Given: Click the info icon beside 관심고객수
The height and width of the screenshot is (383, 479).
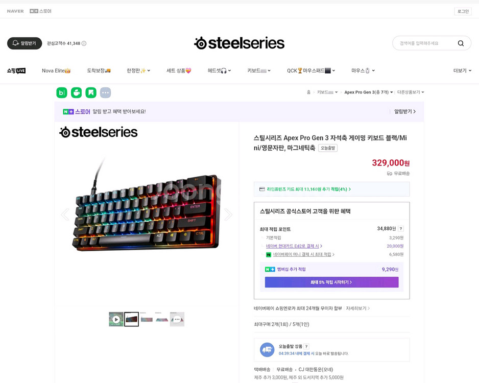Looking at the screenshot, I should [x=84, y=43].
